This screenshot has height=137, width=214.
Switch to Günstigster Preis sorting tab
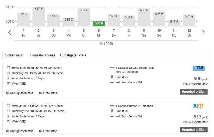point(73,55)
